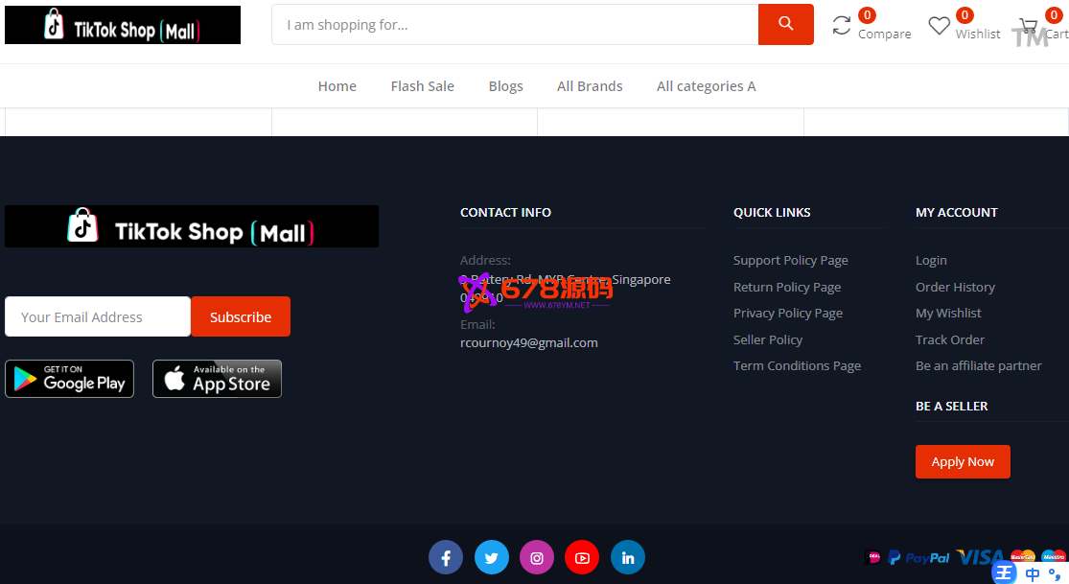Open the Facebook social icon
The height and width of the screenshot is (584, 1069).
[446, 557]
